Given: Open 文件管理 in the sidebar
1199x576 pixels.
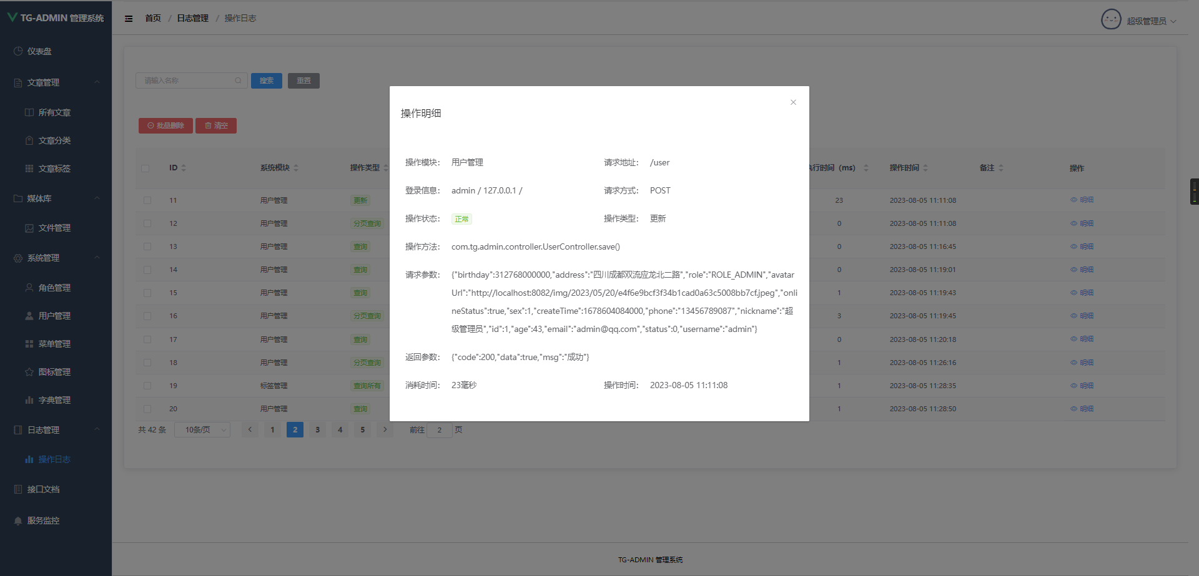Looking at the screenshot, I should click(x=54, y=228).
